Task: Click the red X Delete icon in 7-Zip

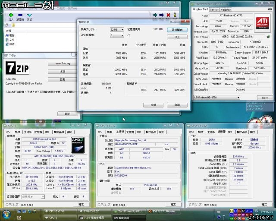Action: pos(168,15)
